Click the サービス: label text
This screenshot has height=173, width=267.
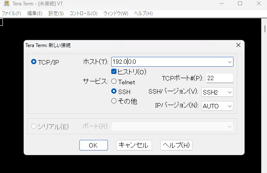[x=96, y=81]
